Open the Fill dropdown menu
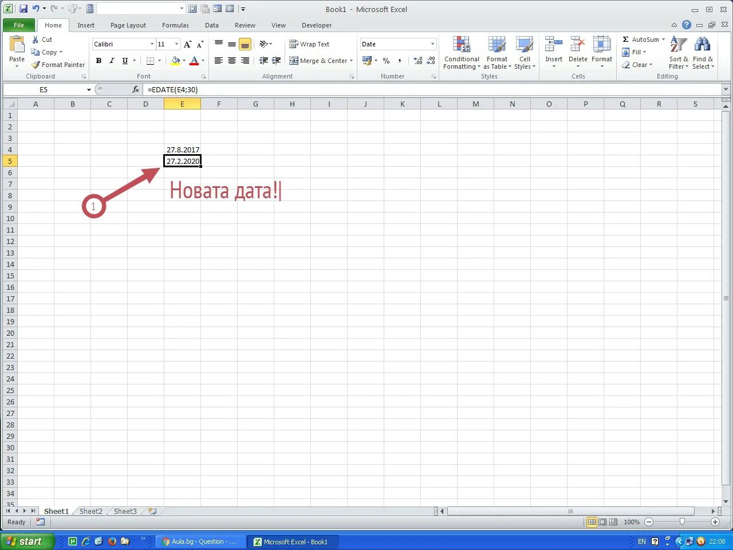Screen dimensions: 733x550 point(635,52)
